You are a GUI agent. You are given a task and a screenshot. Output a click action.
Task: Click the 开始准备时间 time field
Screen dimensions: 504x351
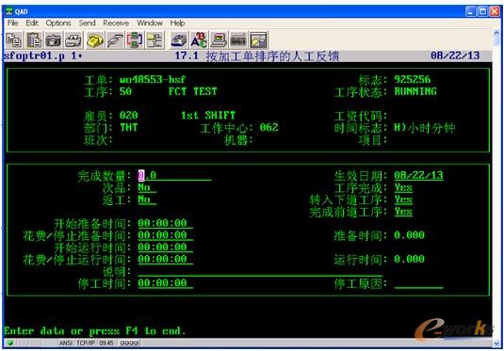(x=166, y=224)
